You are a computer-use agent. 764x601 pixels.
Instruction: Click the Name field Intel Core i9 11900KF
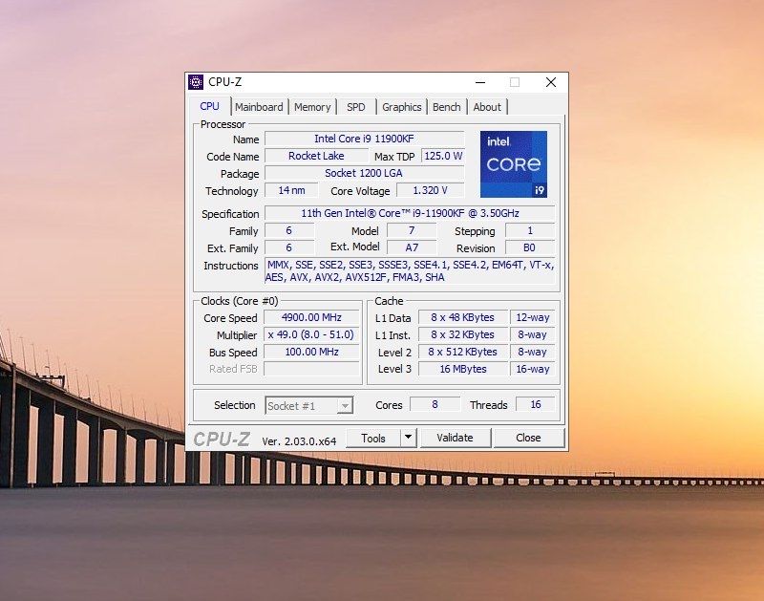coord(365,139)
